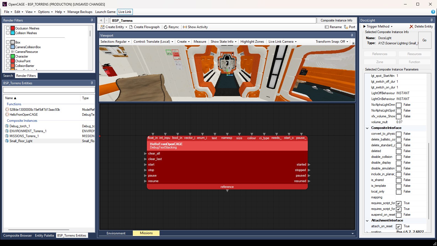Click the Resync refresh icon
Screen dimensions: 437x246
(166, 27)
